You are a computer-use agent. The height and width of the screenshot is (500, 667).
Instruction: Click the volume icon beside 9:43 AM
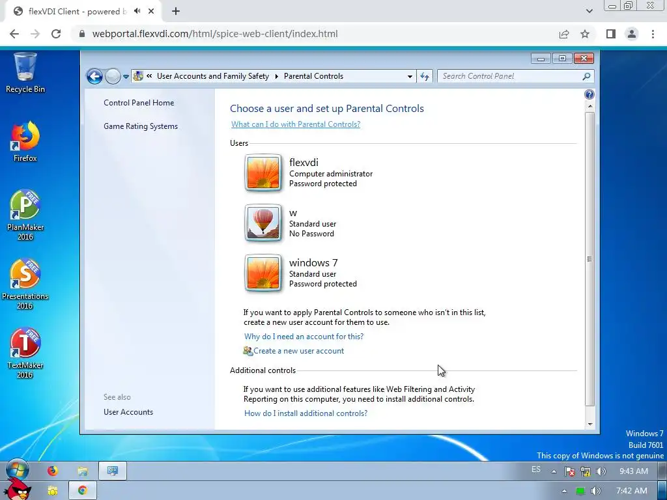tap(601, 471)
